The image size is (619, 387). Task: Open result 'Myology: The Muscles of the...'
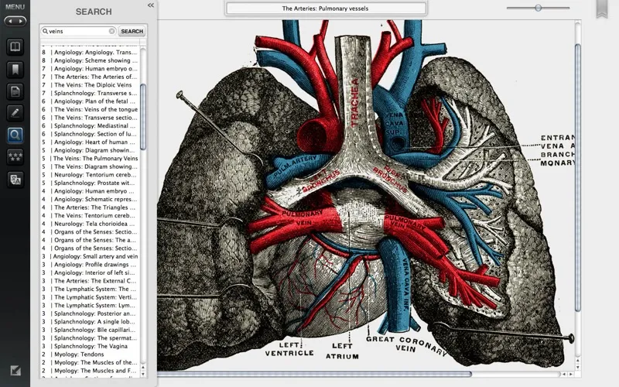(x=90, y=362)
